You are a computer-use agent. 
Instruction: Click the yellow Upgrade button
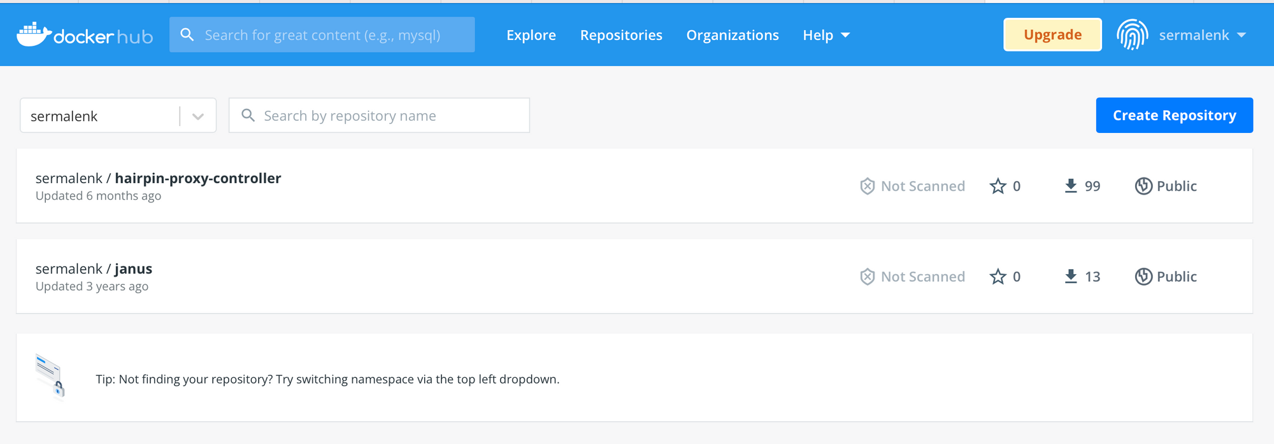click(1052, 35)
